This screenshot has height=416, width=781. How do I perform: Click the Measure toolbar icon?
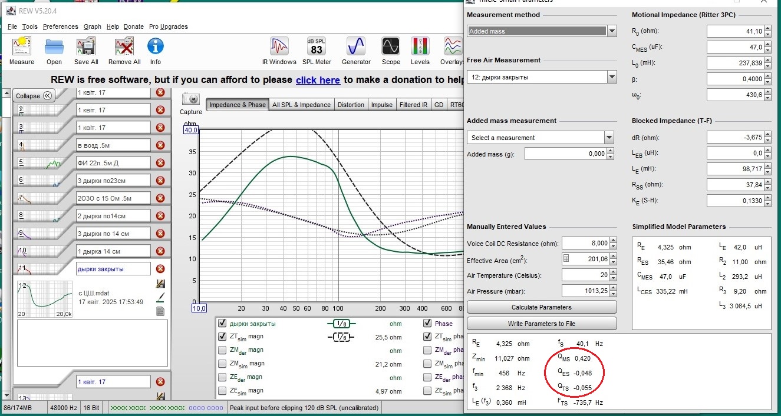pyautogui.click(x=22, y=46)
